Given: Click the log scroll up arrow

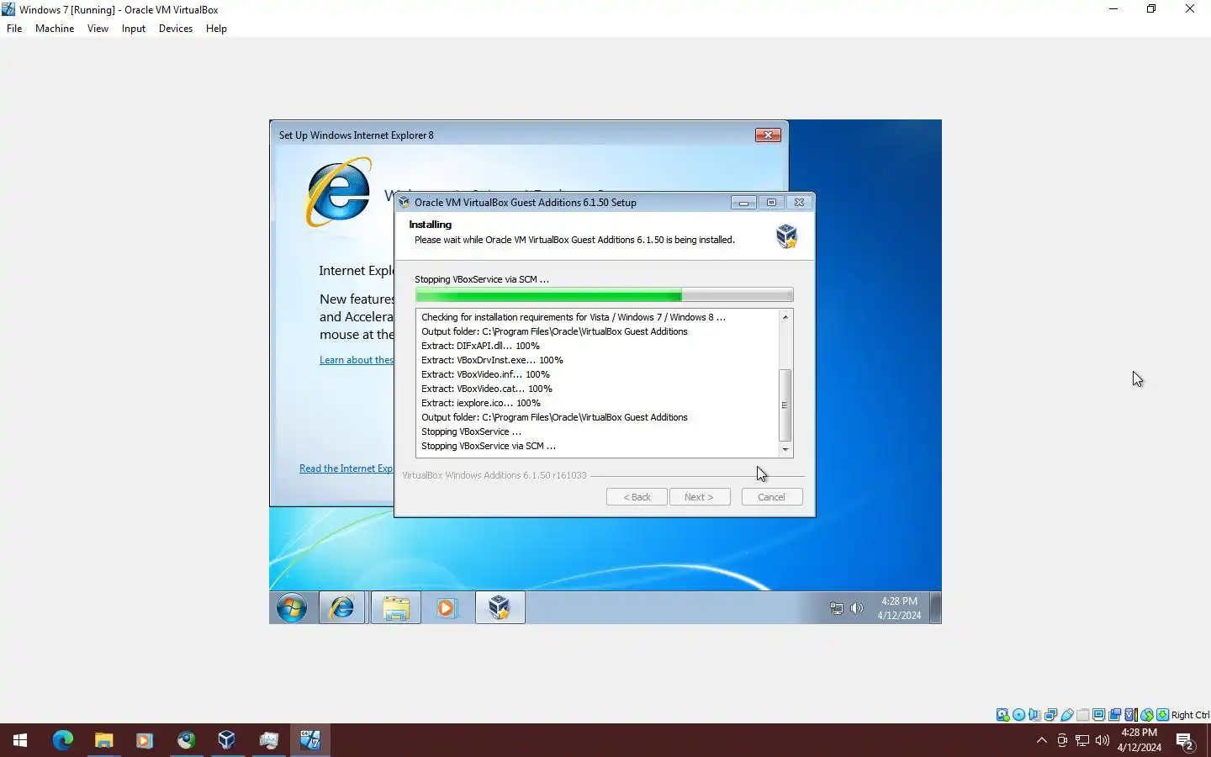Looking at the screenshot, I should point(785,317).
